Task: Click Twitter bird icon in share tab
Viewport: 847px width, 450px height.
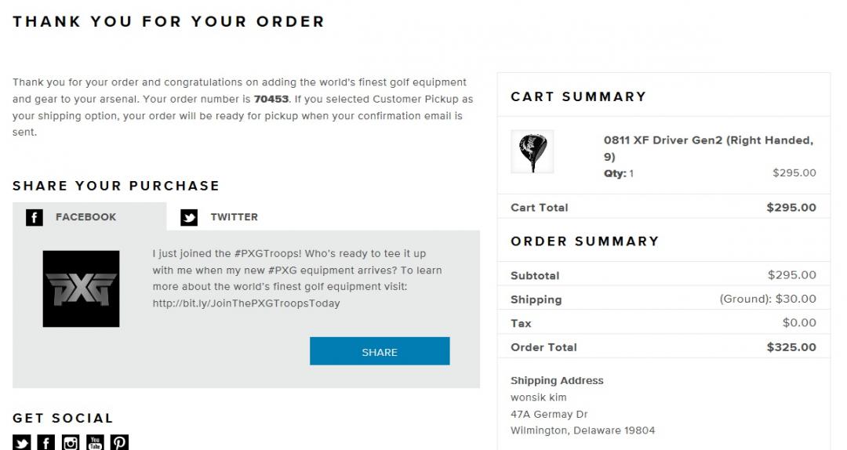Action: tap(189, 217)
